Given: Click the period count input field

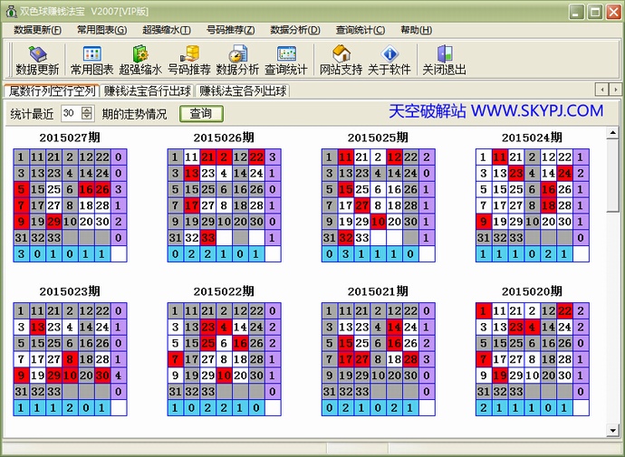Looking at the screenshot, I should click(70, 113).
